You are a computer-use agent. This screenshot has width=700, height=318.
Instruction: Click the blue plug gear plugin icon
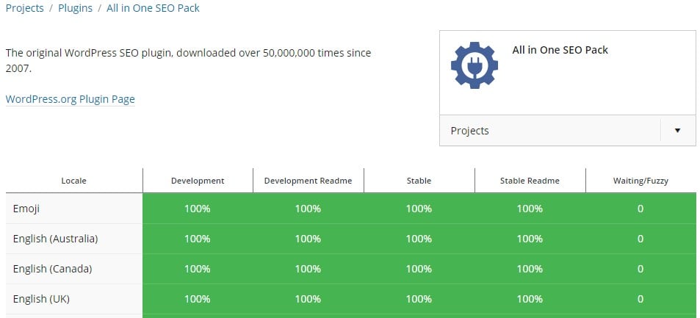[474, 65]
